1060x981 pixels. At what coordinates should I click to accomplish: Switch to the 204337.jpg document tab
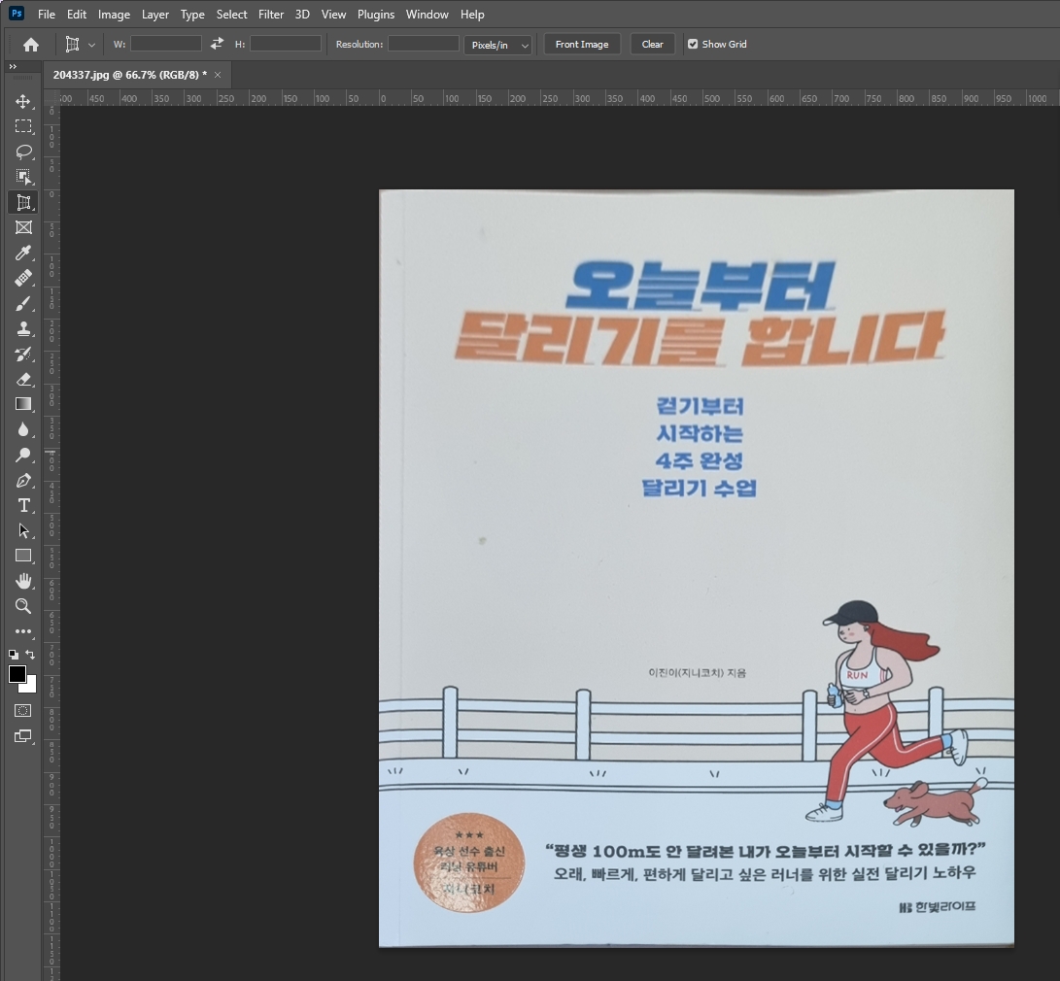[130, 75]
